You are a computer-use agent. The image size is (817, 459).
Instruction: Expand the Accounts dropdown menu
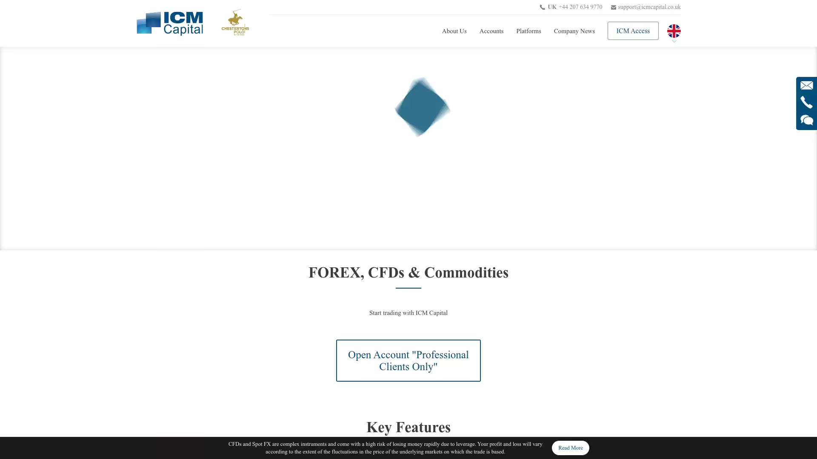click(491, 31)
